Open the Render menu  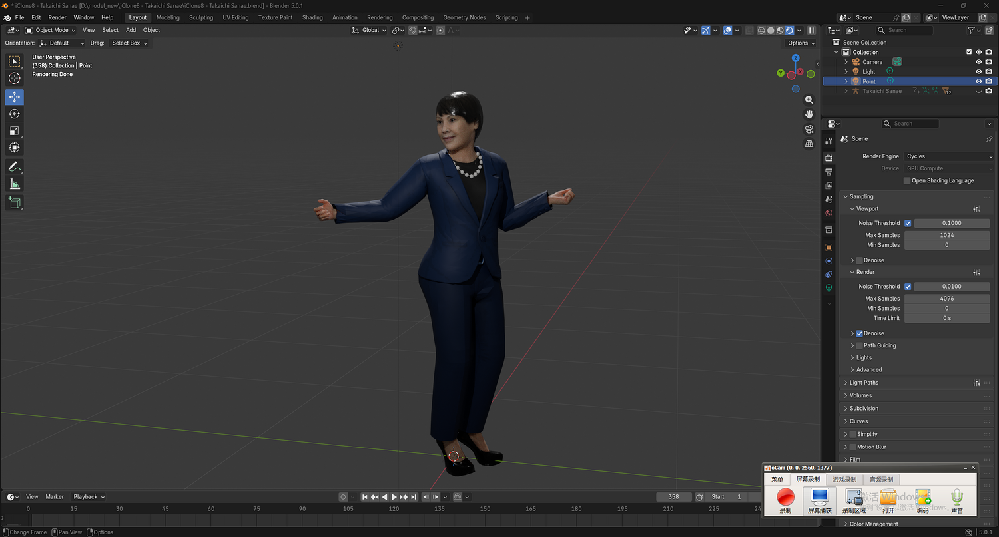[x=57, y=17]
